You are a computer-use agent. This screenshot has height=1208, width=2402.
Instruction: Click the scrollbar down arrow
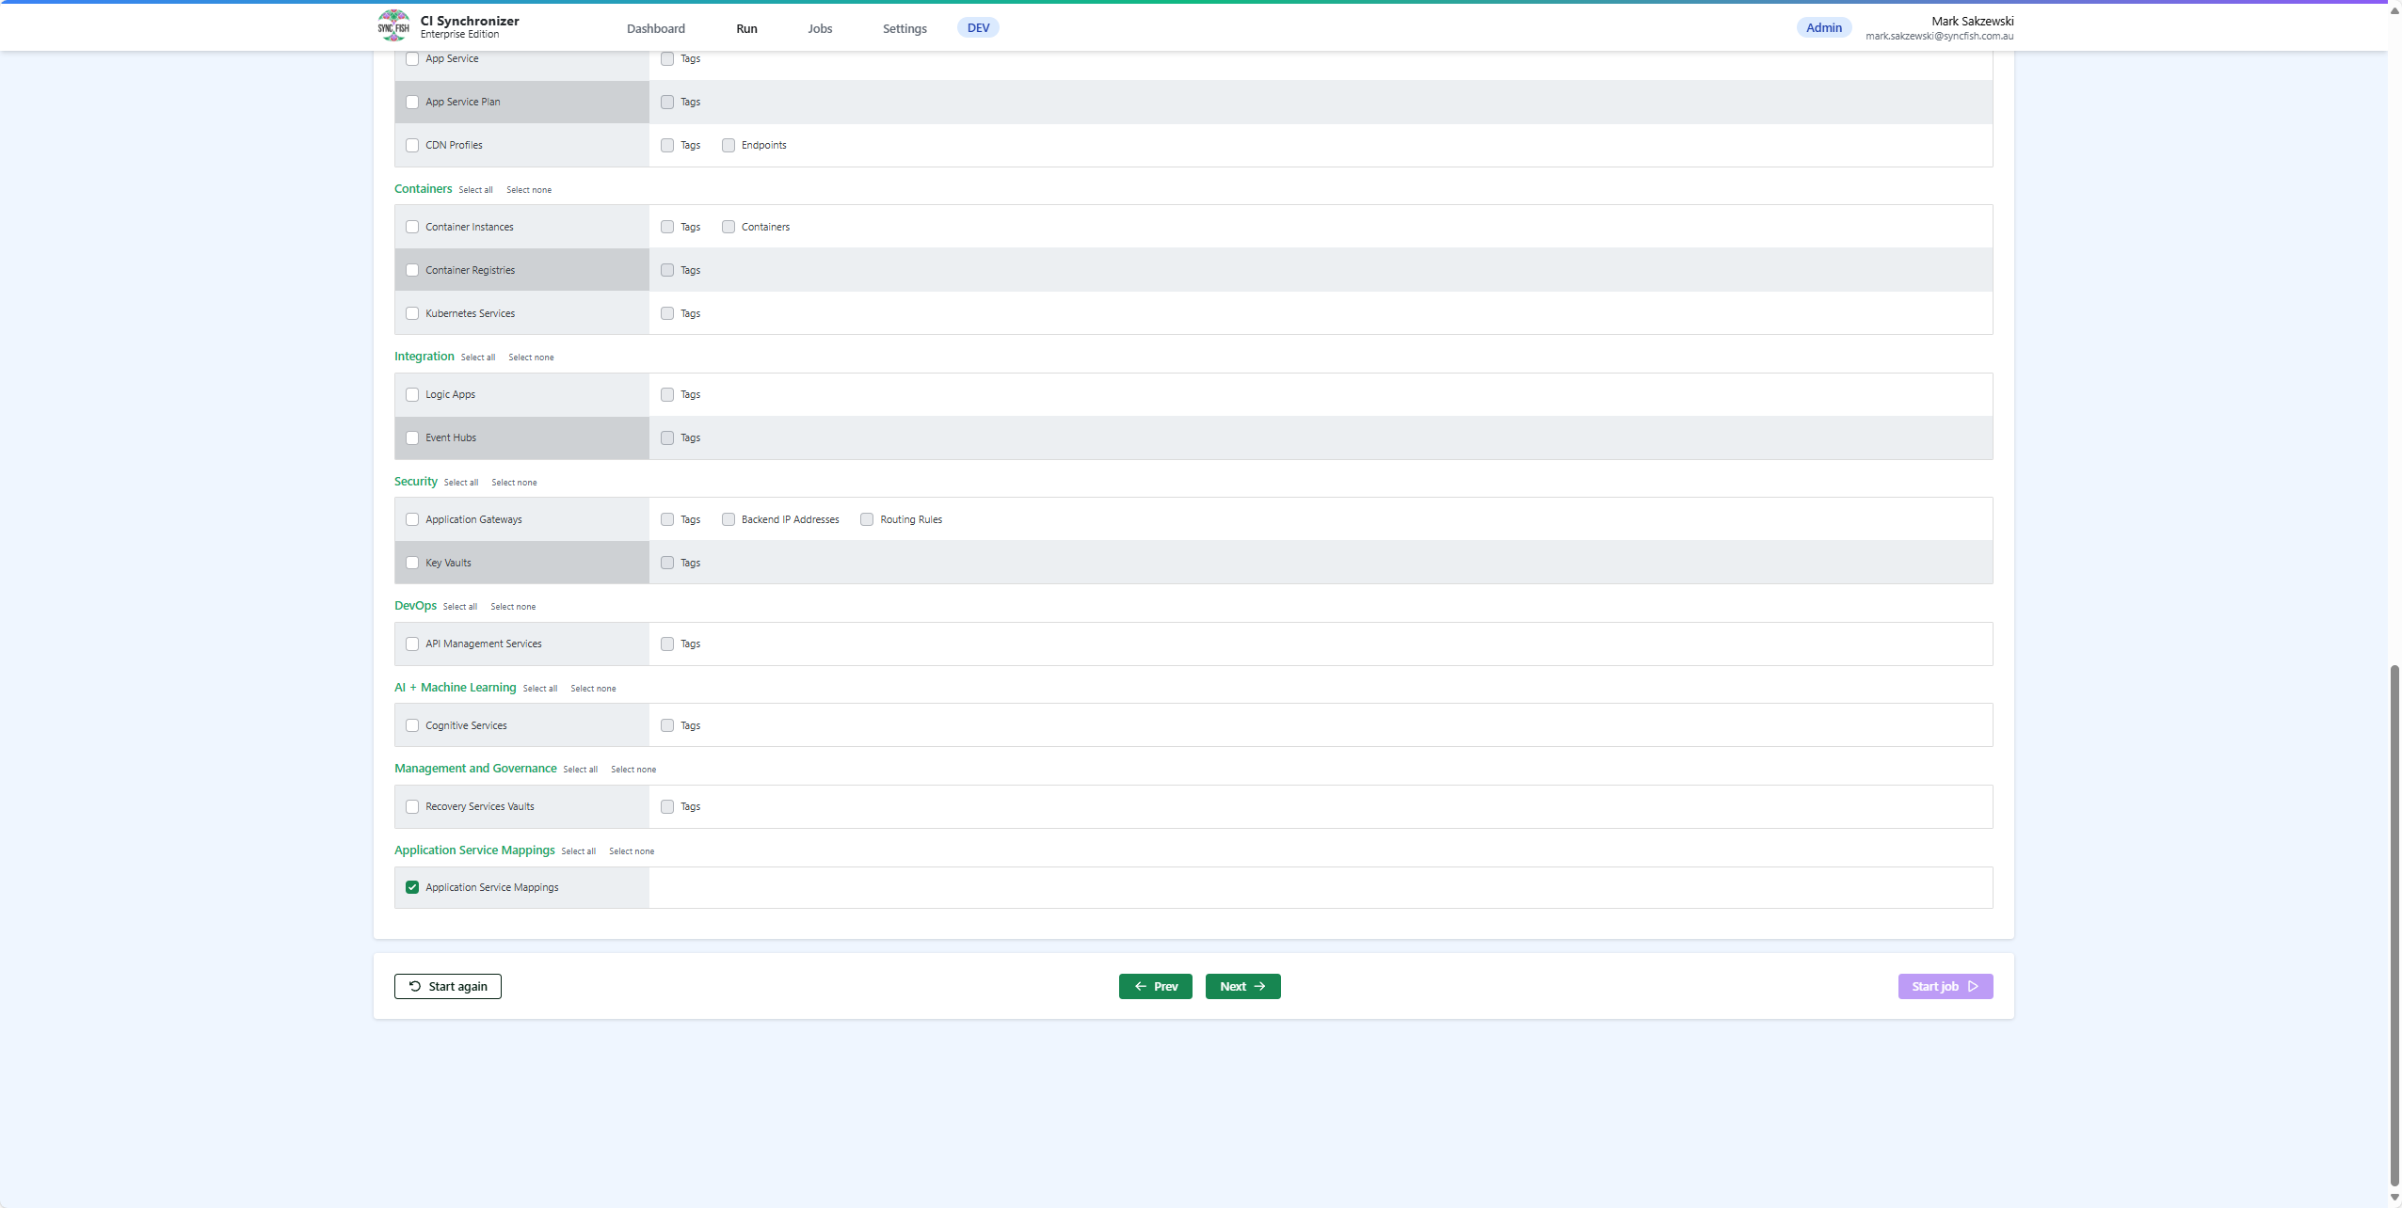[x=2394, y=1199]
